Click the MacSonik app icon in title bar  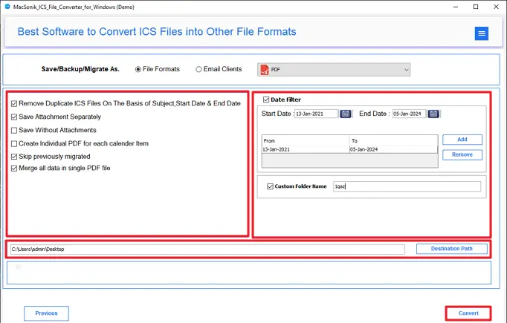(x=7, y=7)
